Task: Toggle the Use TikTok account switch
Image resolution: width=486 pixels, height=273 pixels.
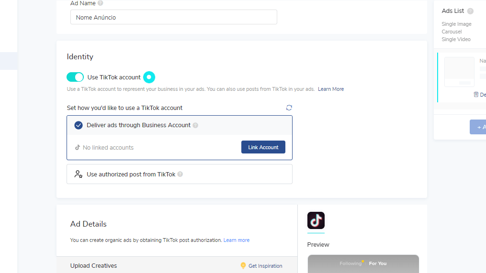Action: coord(75,77)
